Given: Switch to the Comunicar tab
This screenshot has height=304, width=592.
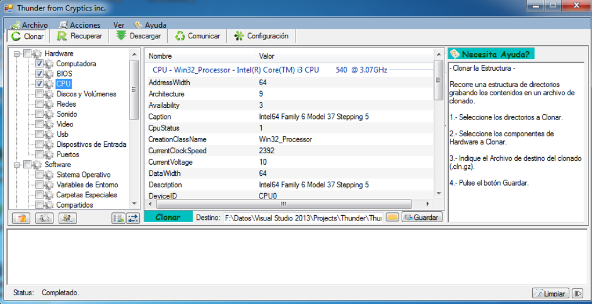Looking at the screenshot, I should click(x=197, y=36).
